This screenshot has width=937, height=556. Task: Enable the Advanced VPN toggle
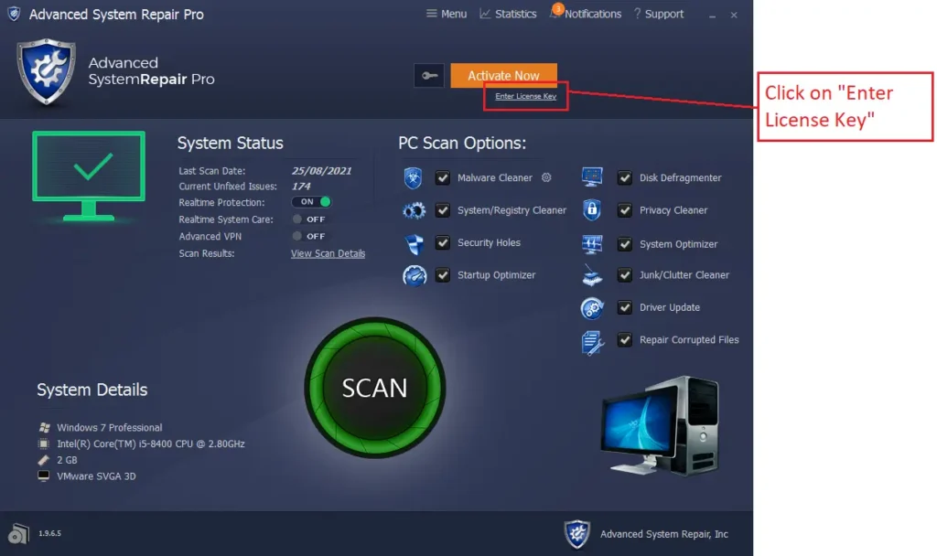click(x=309, y=236)
